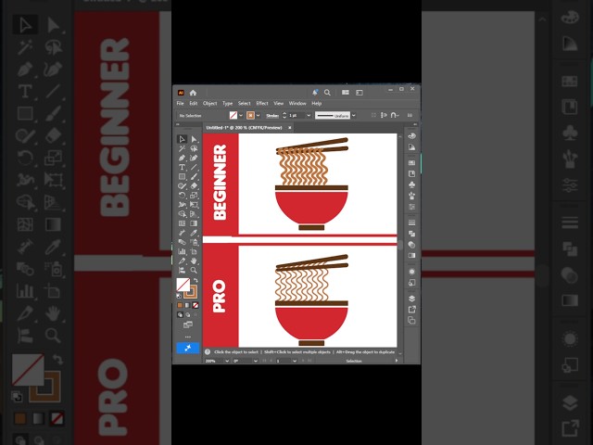Select the Paintbrush tool

click(194, 176)
